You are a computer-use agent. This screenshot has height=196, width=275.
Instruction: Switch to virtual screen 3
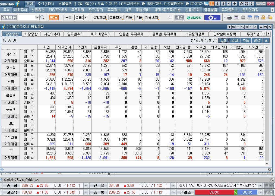coord(223,4)
